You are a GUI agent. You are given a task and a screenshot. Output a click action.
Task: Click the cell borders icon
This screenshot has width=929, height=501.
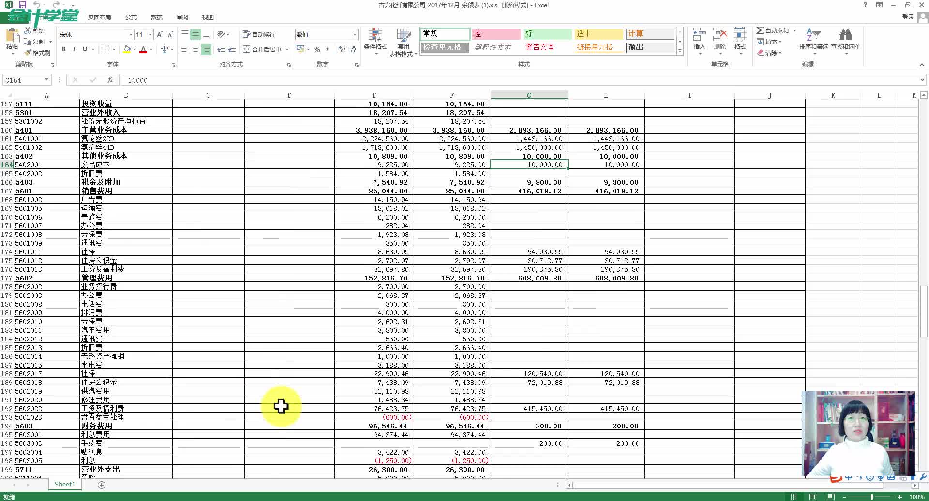pyautogui.click(x=106, y=49)
